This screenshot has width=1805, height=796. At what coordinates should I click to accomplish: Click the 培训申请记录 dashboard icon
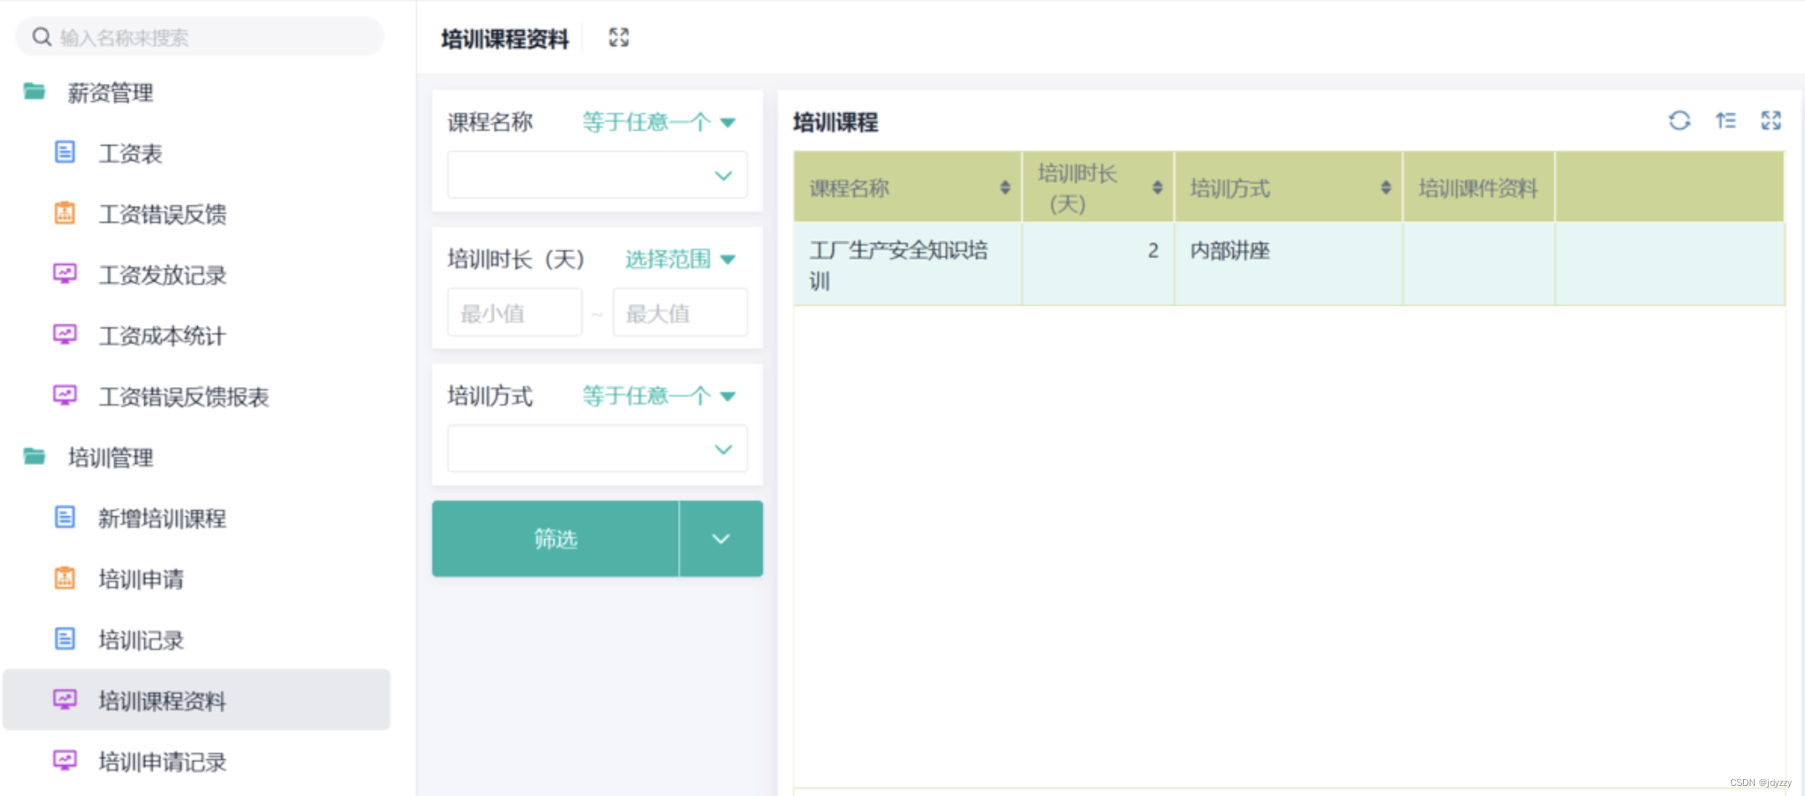(x=65, y=760)
